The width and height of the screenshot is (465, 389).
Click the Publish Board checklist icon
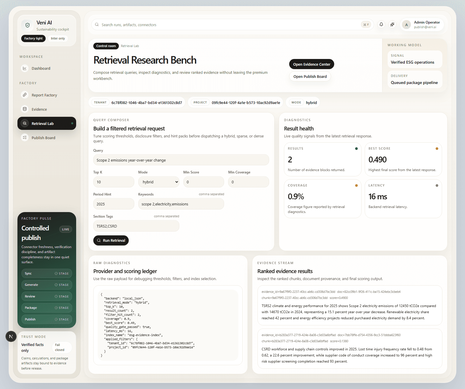25,138
